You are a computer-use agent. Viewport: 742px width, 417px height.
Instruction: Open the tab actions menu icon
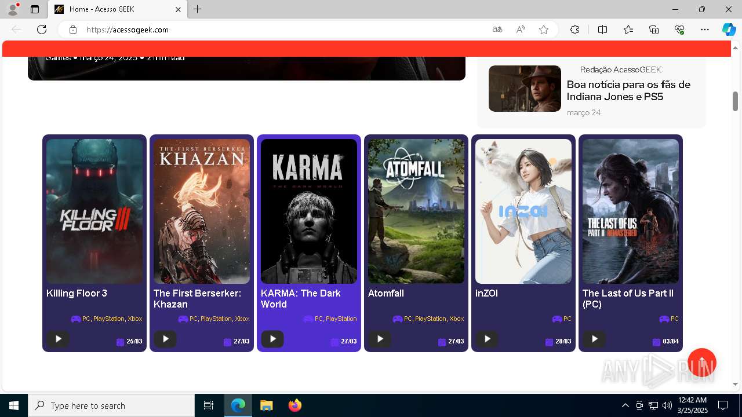[35, 9]
